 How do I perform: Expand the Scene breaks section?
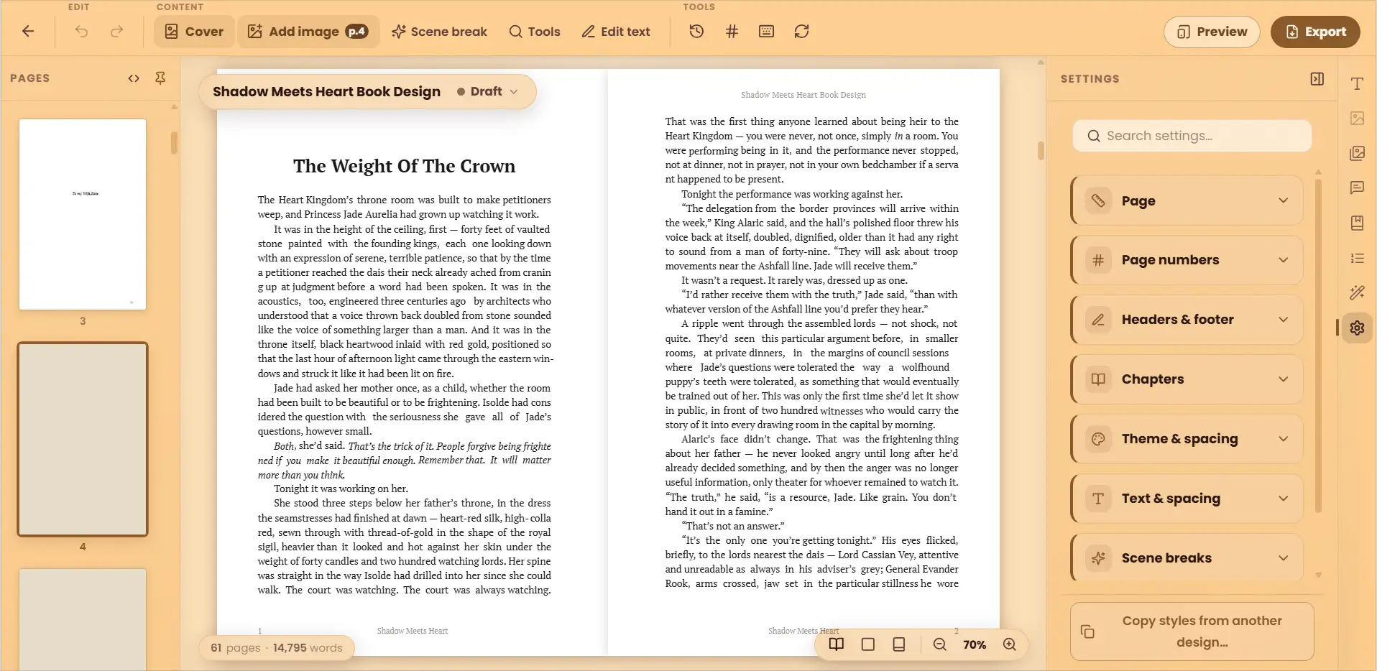tap(1187, 557)
